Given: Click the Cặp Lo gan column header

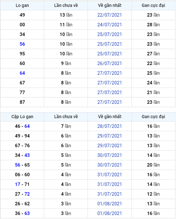Looking at the screenshot, I should pos(22,116).
